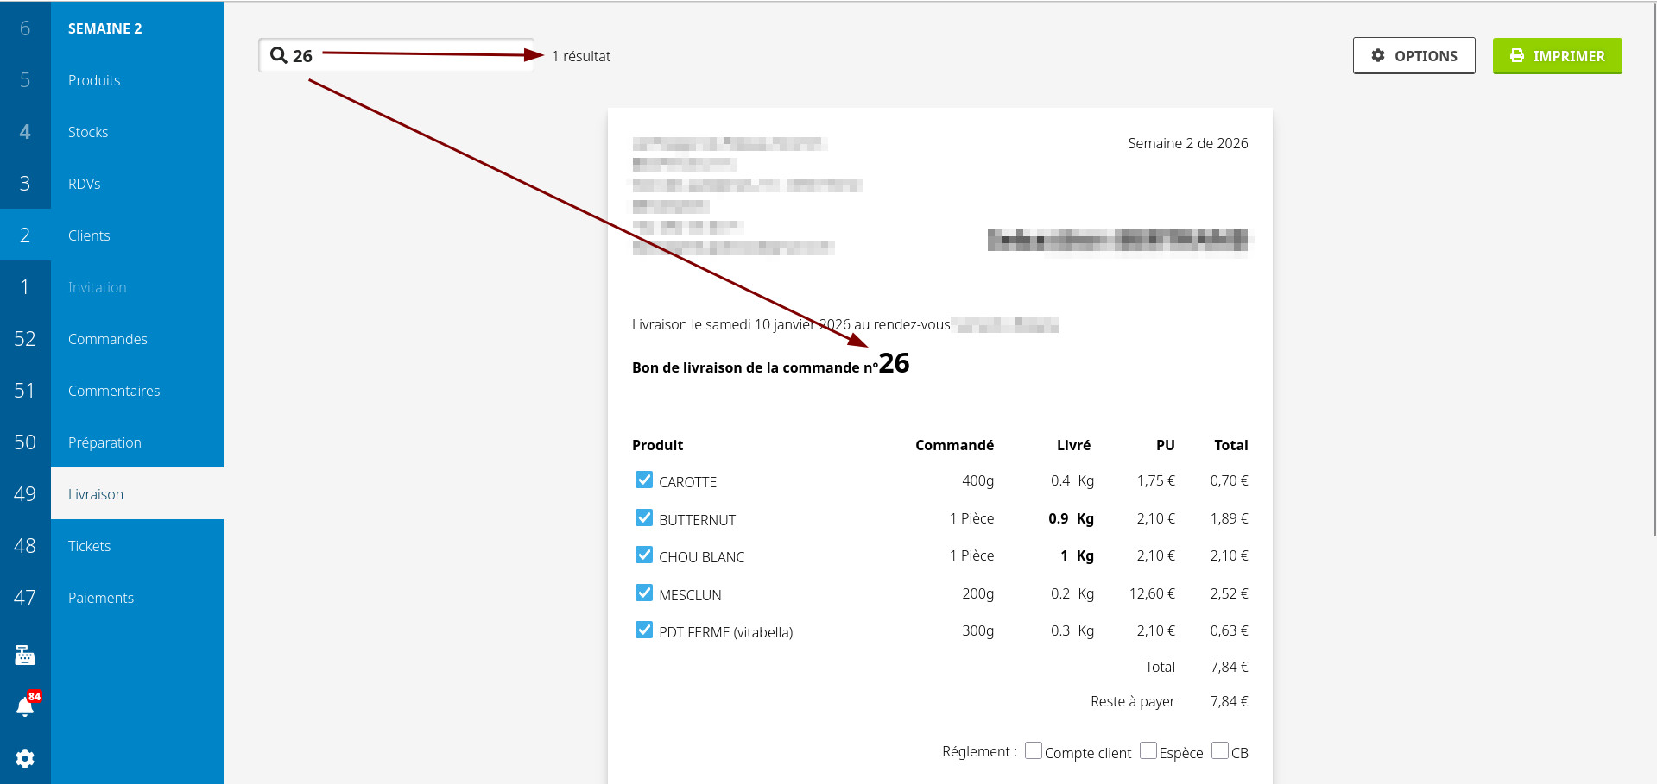This screenshot has height=784, width=1657.
Task: Select week number 52 in sidebar
Action: coord(25,339)
